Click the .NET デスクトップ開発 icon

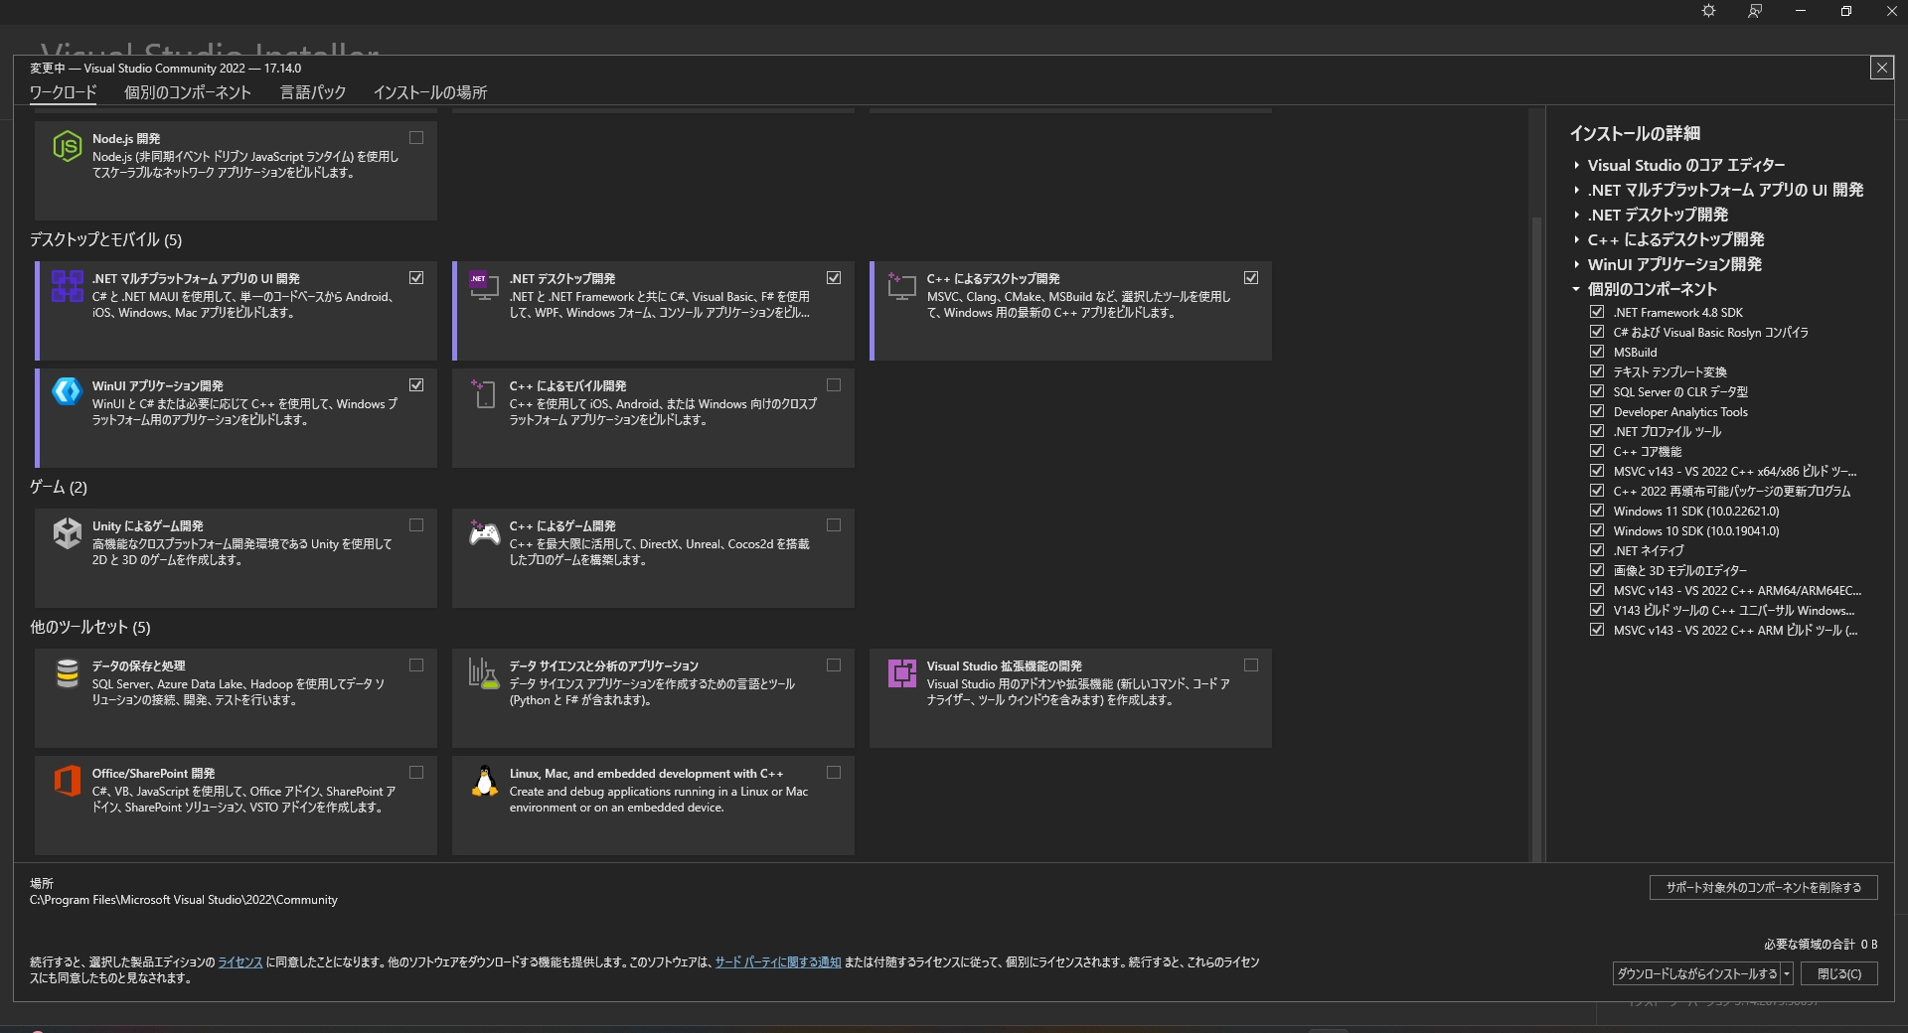tap(484, 286)
